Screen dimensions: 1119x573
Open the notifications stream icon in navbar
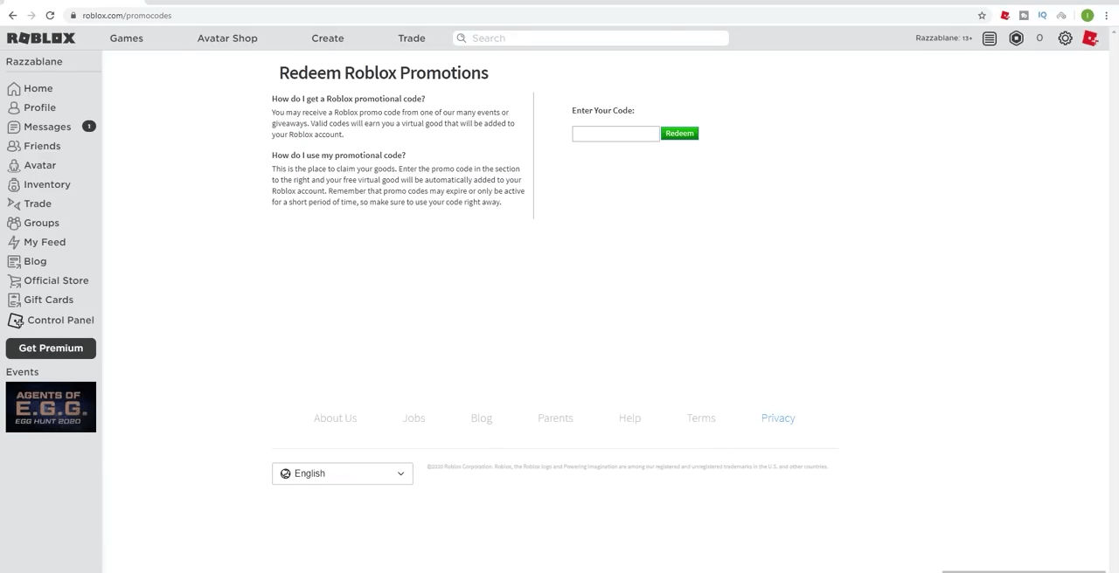point(989,38)
